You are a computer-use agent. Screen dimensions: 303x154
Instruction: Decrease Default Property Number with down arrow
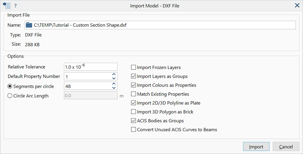click(x=114, y=78)
